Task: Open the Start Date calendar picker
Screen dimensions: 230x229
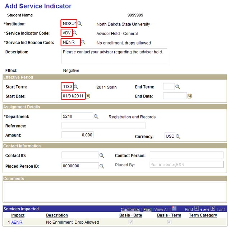Action: point(88,96)
